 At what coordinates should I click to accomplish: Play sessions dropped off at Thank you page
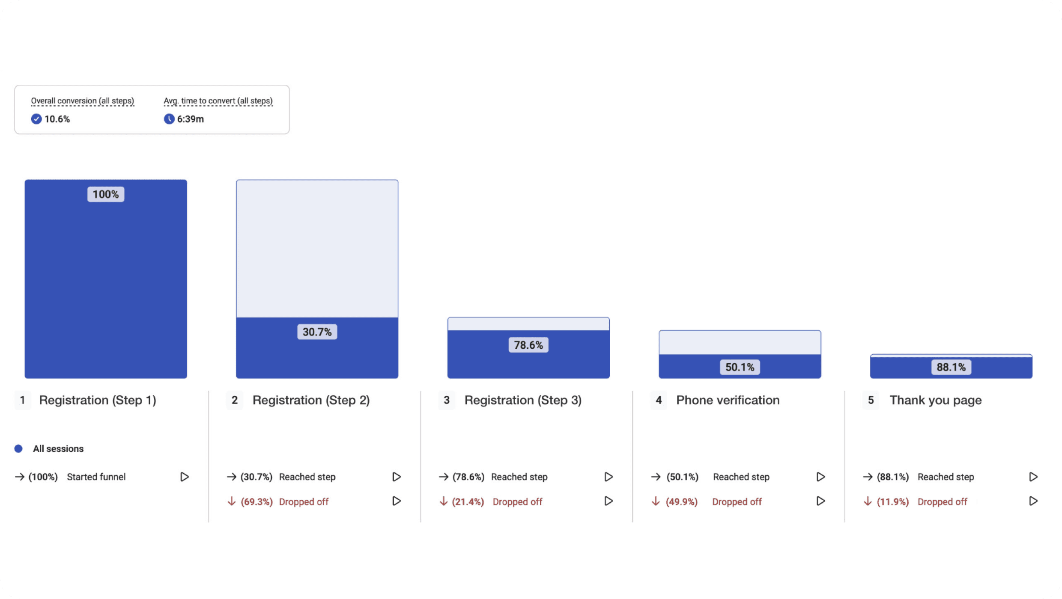(x=1033, y=501)
